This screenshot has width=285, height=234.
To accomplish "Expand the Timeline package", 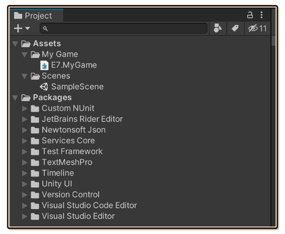I will coord(24,173).
